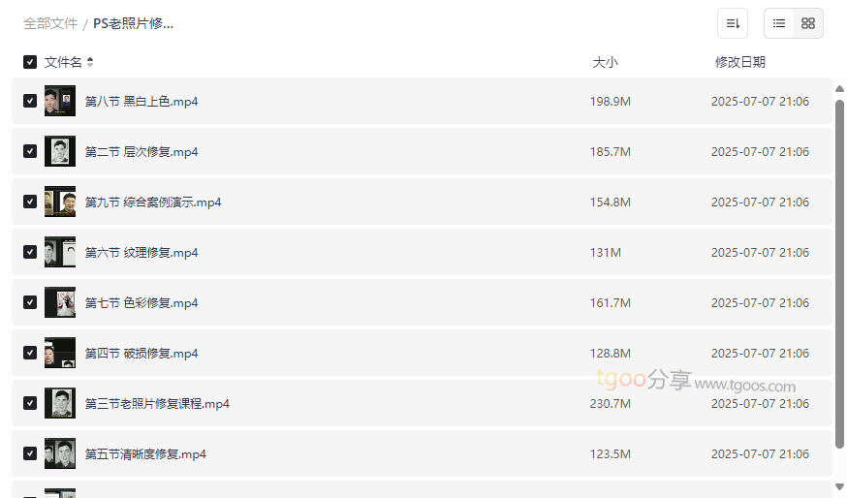Open thumbnail of 第九节 综合案例演示.mp4
Image resolution: width=847 pixels, height=498 pixels.
coord(60,202)
